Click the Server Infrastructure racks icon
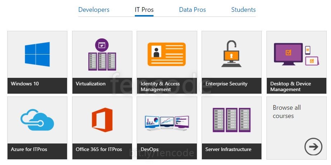This screenshot has width=331, height=165. click(x=231, y=120)
